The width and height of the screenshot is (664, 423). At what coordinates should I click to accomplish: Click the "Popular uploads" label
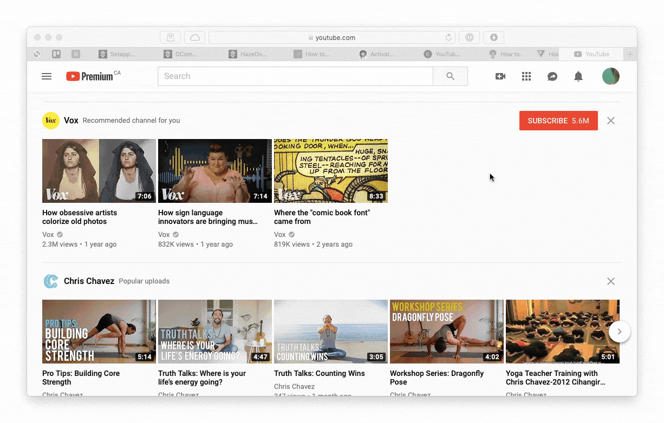click(x=144, y=281)
